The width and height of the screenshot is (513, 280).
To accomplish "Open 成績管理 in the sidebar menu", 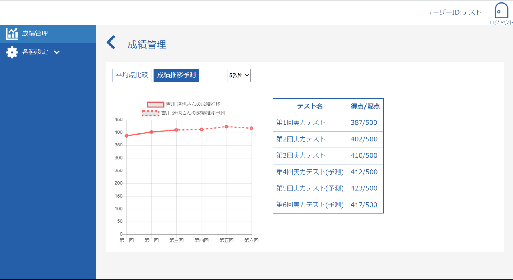I will coord(35,34).
